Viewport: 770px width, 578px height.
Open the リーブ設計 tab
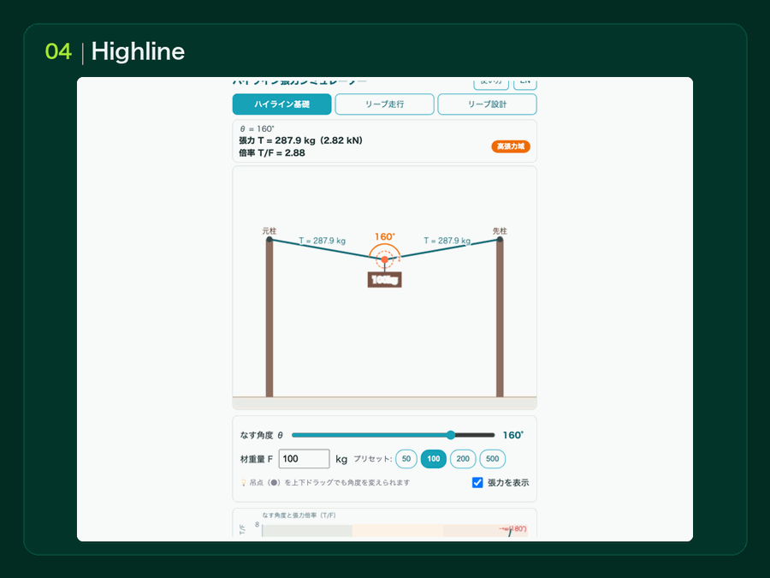point(487,104)
